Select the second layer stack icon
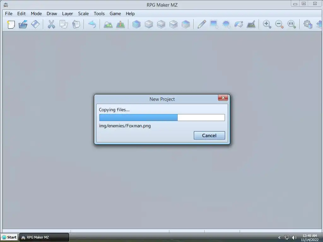The height and width of the screenshot is (242, 323). pos(149,25)
